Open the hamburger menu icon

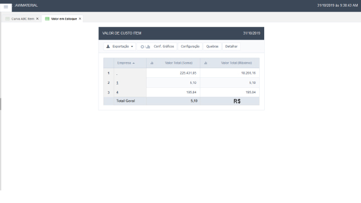[x=6, y=7]
